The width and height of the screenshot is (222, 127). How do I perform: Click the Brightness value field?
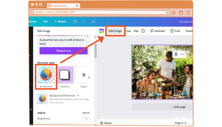86,118
